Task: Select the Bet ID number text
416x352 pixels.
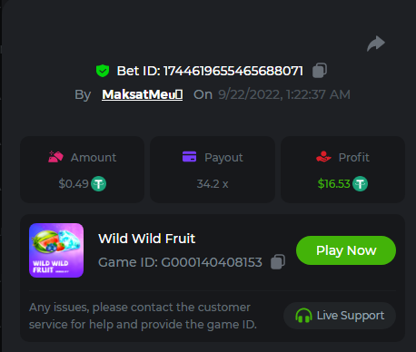Action: click(233, 71)
